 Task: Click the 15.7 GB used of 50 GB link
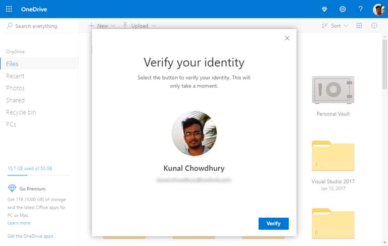tap(30, 168)
